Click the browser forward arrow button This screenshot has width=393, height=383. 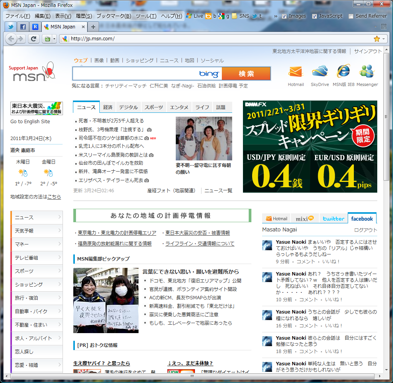(21, 39)
